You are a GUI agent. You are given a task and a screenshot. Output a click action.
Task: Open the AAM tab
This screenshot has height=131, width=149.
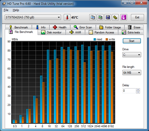point(75,32)
